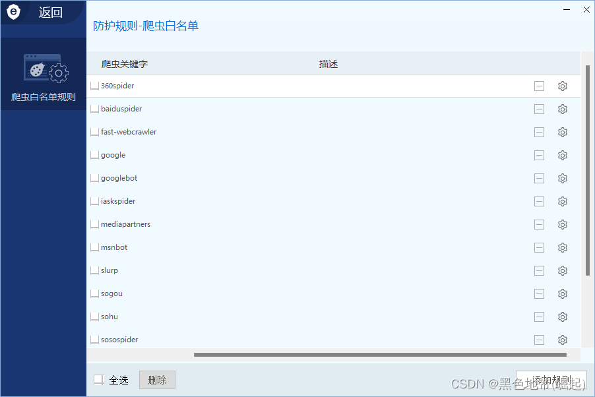Open settings gear for sosospider row

click(x=563, y=340)
